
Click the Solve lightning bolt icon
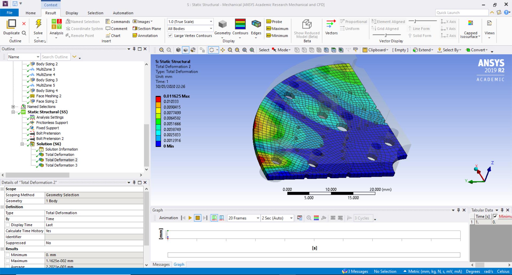click(x=38, y=24)
